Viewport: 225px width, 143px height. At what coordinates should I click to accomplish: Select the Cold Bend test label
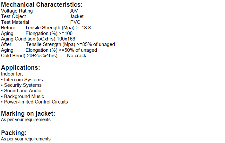[x=29, y=56]
